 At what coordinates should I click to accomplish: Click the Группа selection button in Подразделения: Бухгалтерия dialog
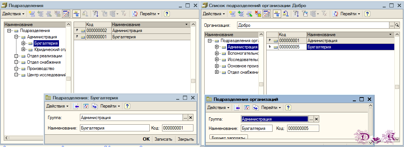point(186,118)
